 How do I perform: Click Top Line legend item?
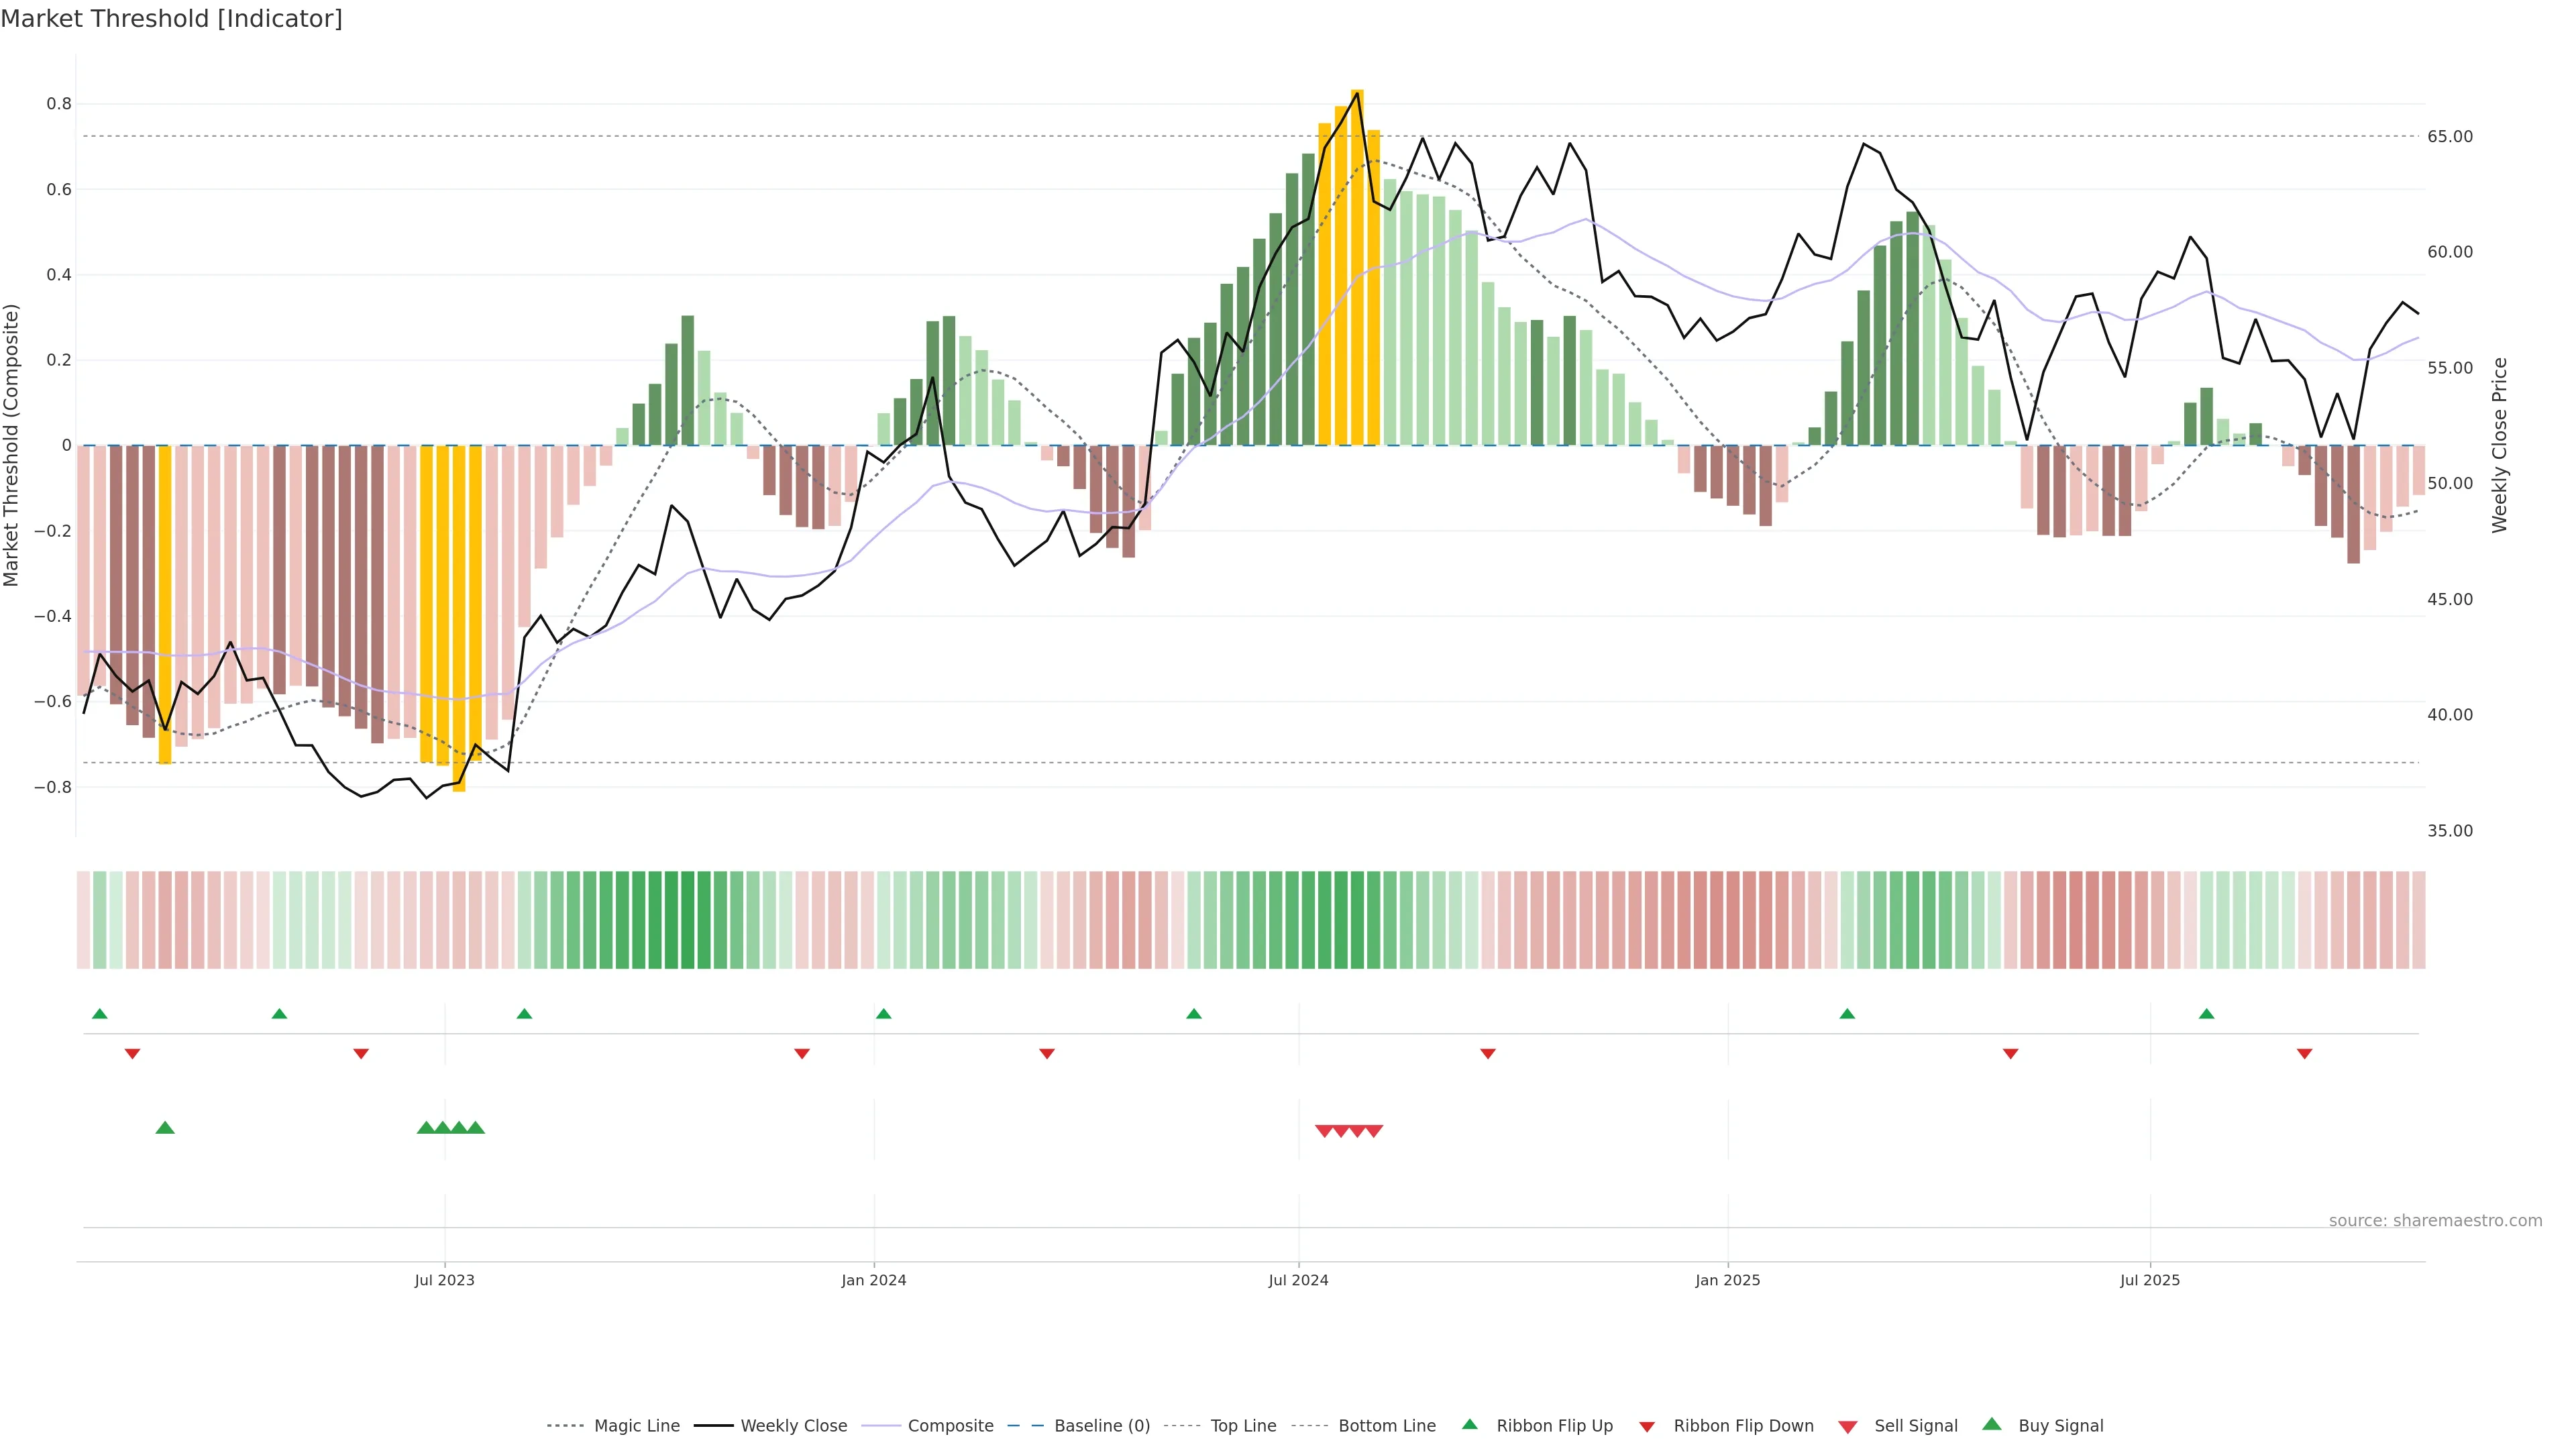point(1243,1426)
